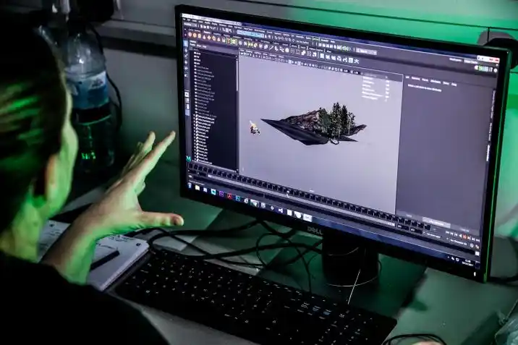
Task: Click the single-pane layout button under the toolbox
Action: [x=187, y=95]
